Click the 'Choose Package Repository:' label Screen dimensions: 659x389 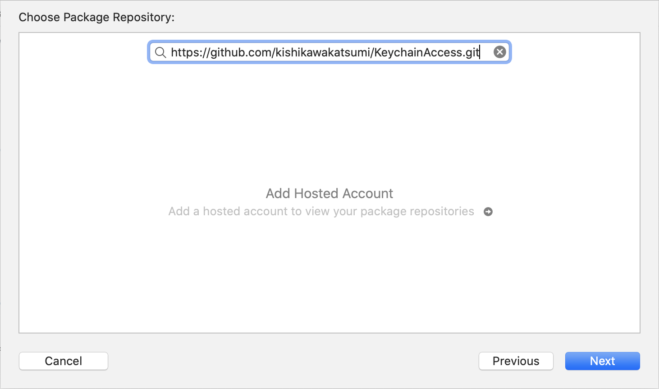[x=96, y=17]
